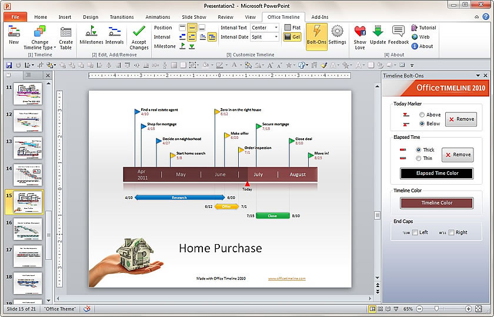This screenshot has height=317, width=494.
Task: Remove the Today Marker
Action: tap(461, 119)
